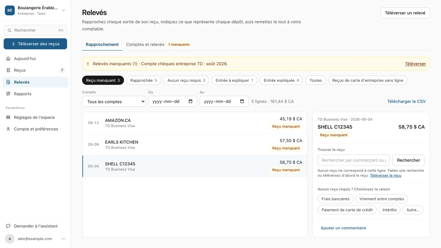The image size is (441, 248).
Task: Open Reçus via receipt icon
Action: click(x=8, y=70)
